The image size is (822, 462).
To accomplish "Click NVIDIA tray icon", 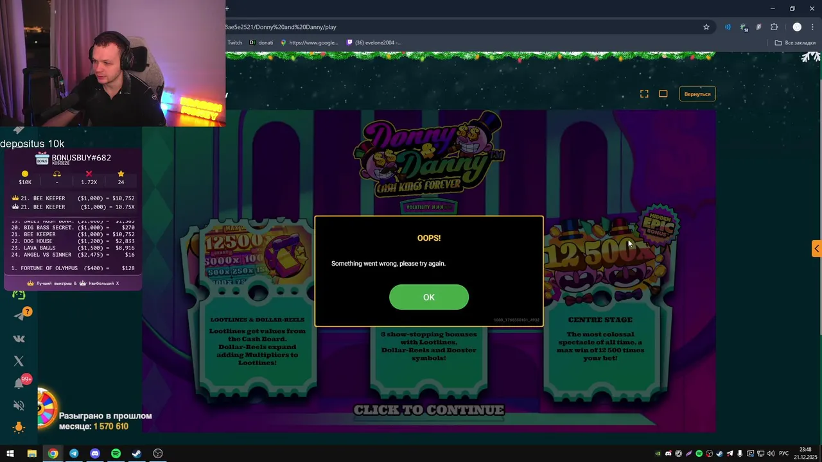I will tap(658, 454).
